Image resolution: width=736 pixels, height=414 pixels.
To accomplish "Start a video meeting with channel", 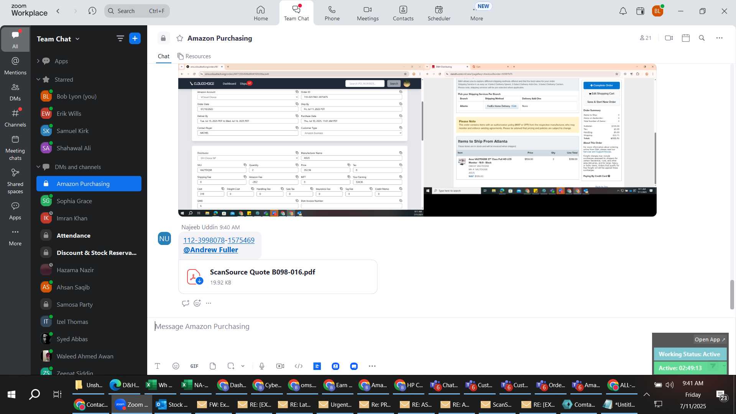I will point(669,38).
